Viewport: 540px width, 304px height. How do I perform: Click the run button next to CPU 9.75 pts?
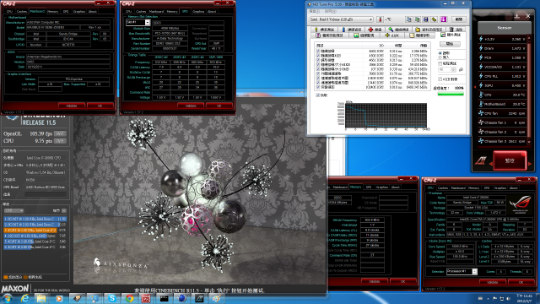pyautogui.click(x=60, y=141)
